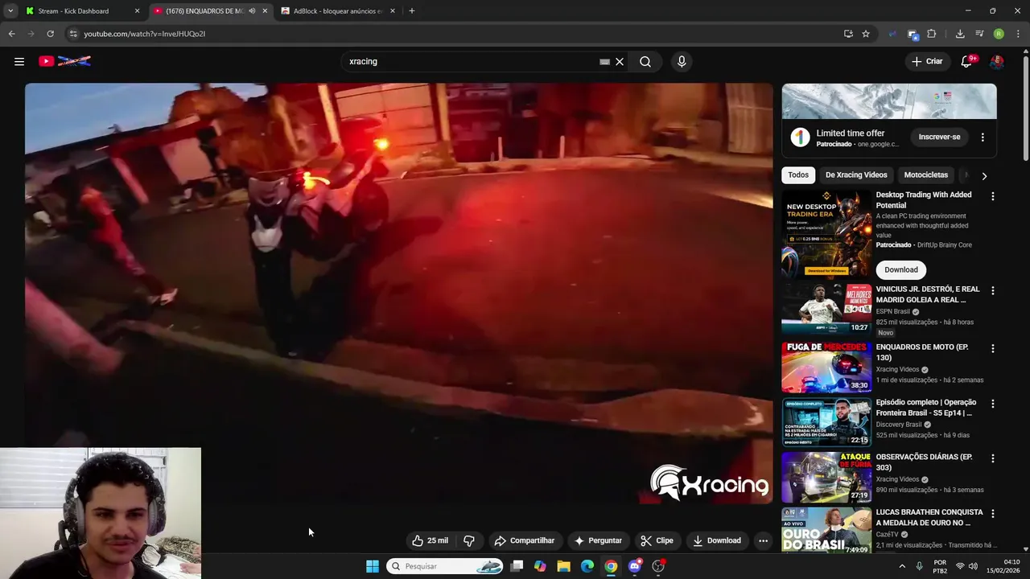Open Chrome downloads icon
The image size is (1030, 579).
click(x=960, y=34)
